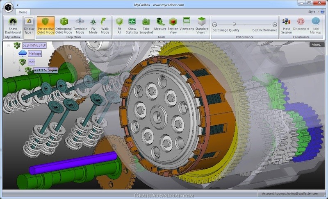Click the help icon near Style

[x=322, y=12]
